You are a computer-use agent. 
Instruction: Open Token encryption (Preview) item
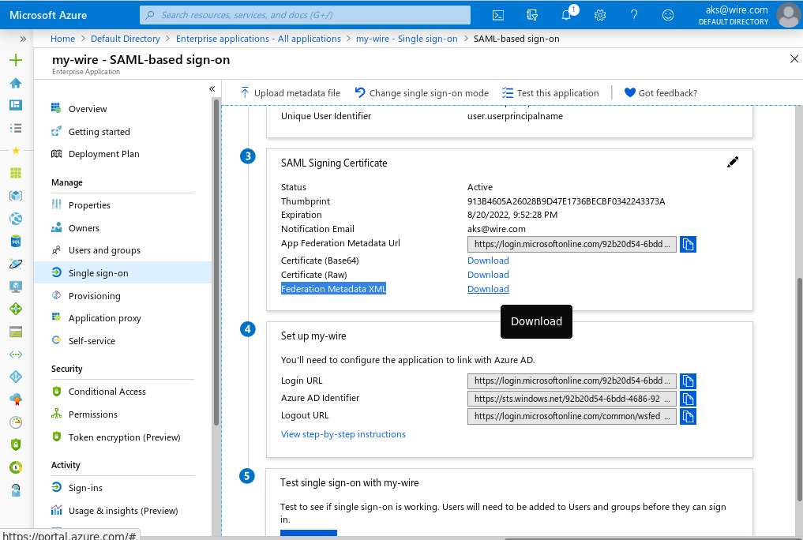[x=123, y=437]
